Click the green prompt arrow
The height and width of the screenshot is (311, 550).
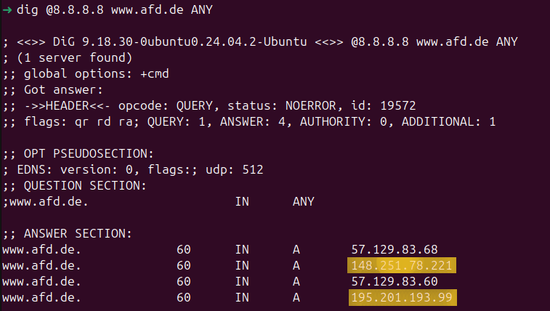(7, 10)
